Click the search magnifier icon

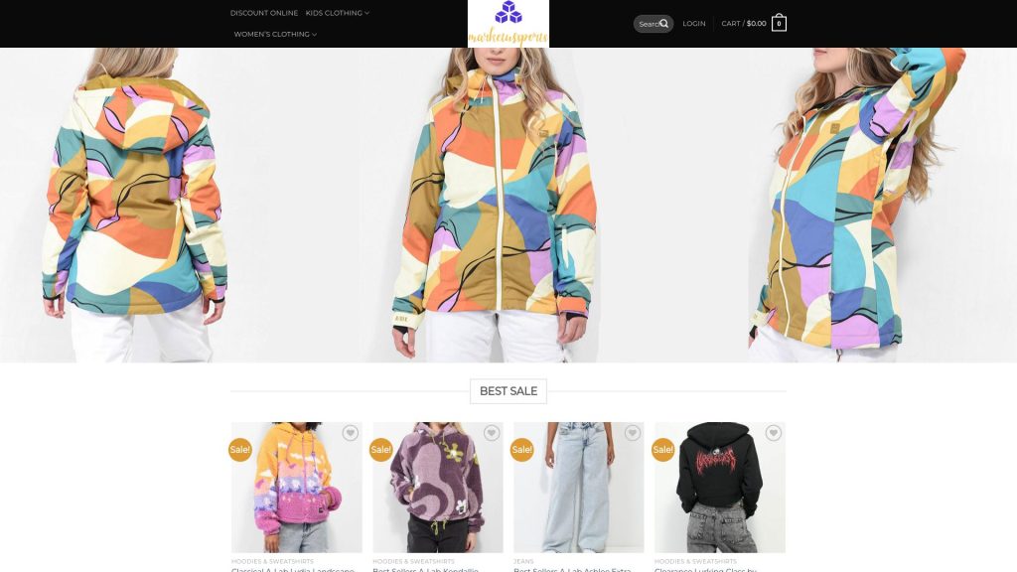(664, 24)
